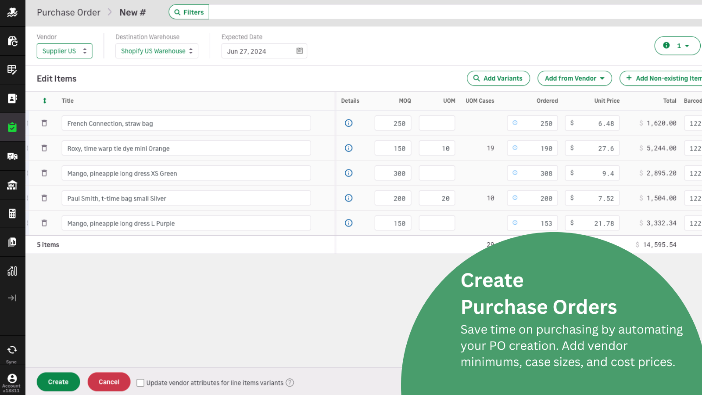The width and height of the screenshot is (702, 395).
Task: Delete the French Connection straw bag line item
Action: coord(44,123)
